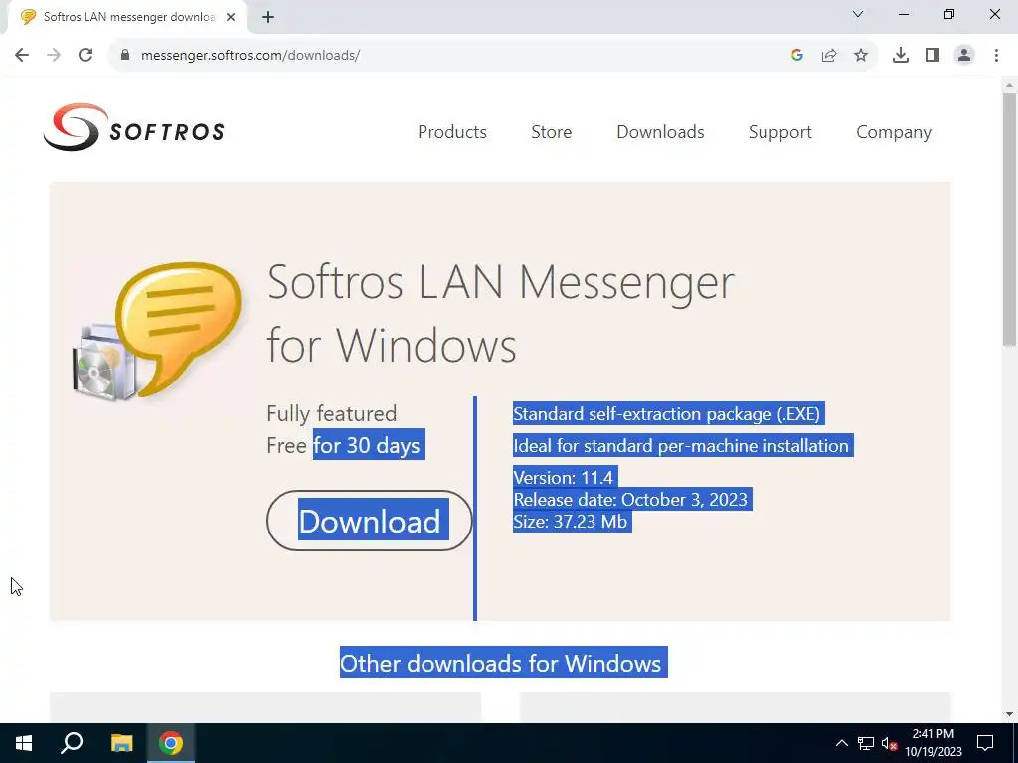The width and height of the screenshot is (1018, 763).
Task: Toggle the Chrome side panel
Action: pyautogui.click(x=933, y=56)
